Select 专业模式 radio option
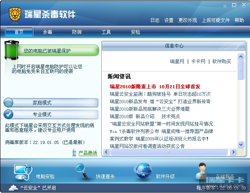This screenshot has width=250, height=193. pos(9,114)
